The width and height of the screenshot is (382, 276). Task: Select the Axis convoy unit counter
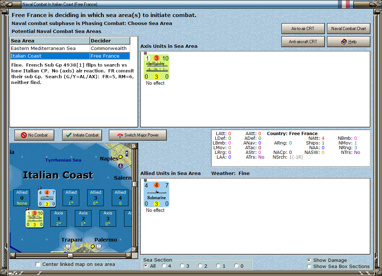coord(156,67)
